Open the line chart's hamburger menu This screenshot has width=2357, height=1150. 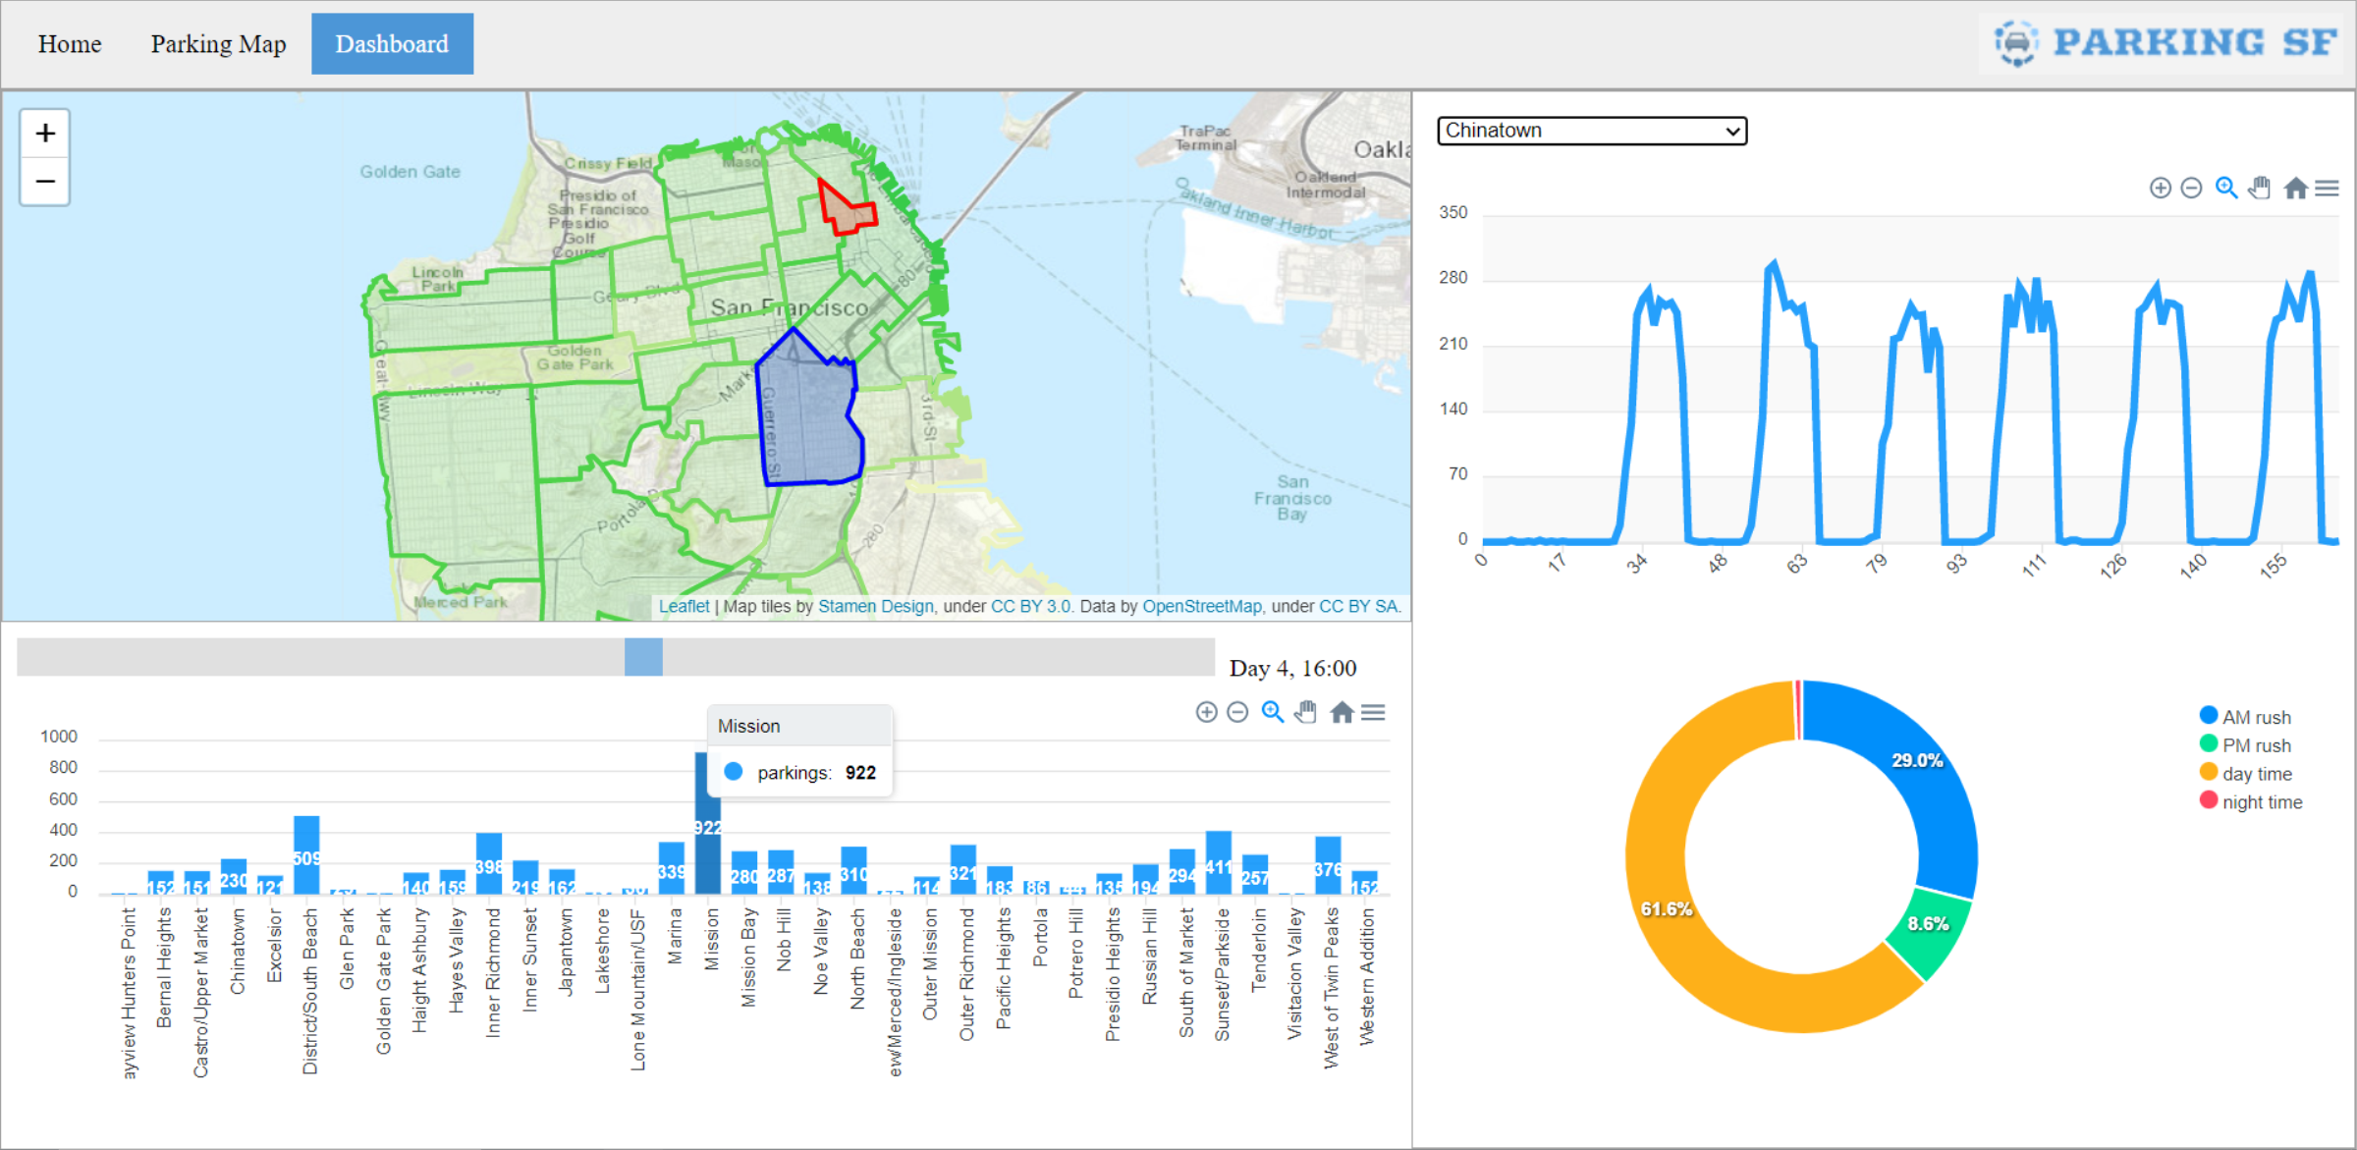pyautogui.click(x=2328, y=188)
